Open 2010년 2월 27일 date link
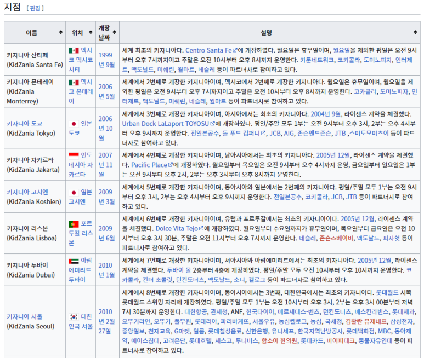Screen dimensions: 424x358 (x=106, y=321)
